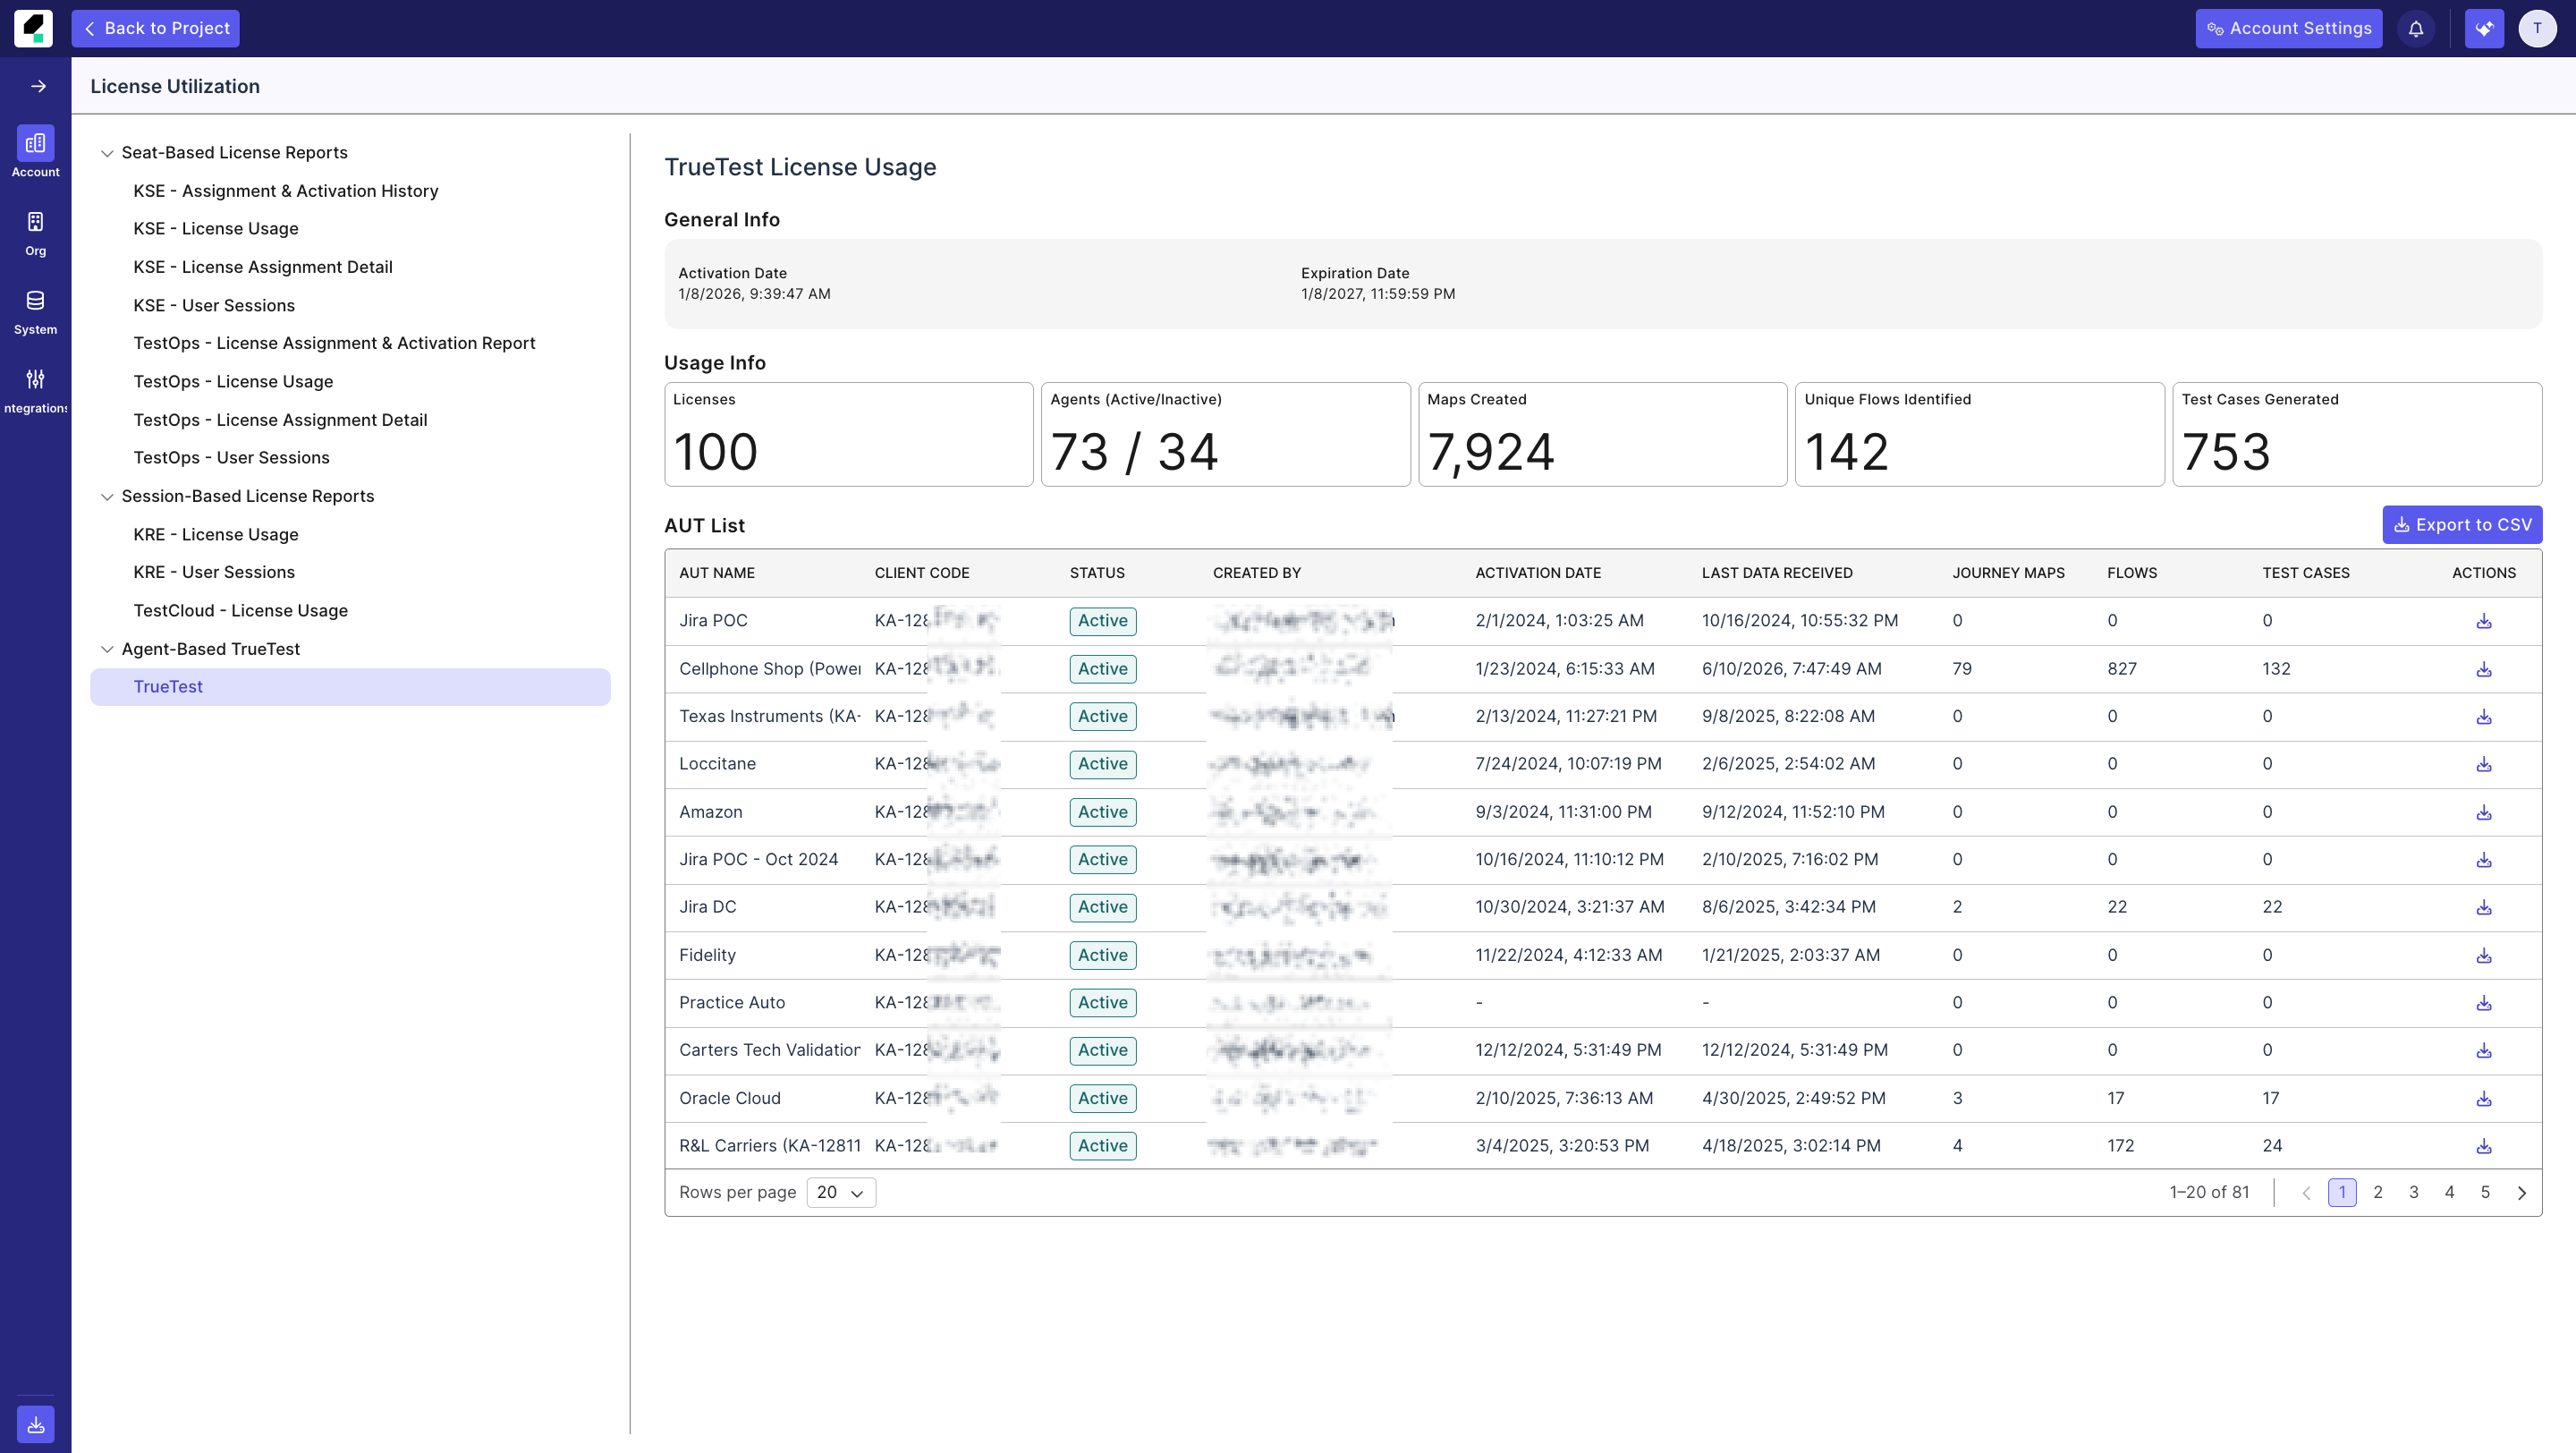The width and height of the screenshot is (2576, 1453).
Task: Open KSE - License Usage report
Action: pos(216,229)
